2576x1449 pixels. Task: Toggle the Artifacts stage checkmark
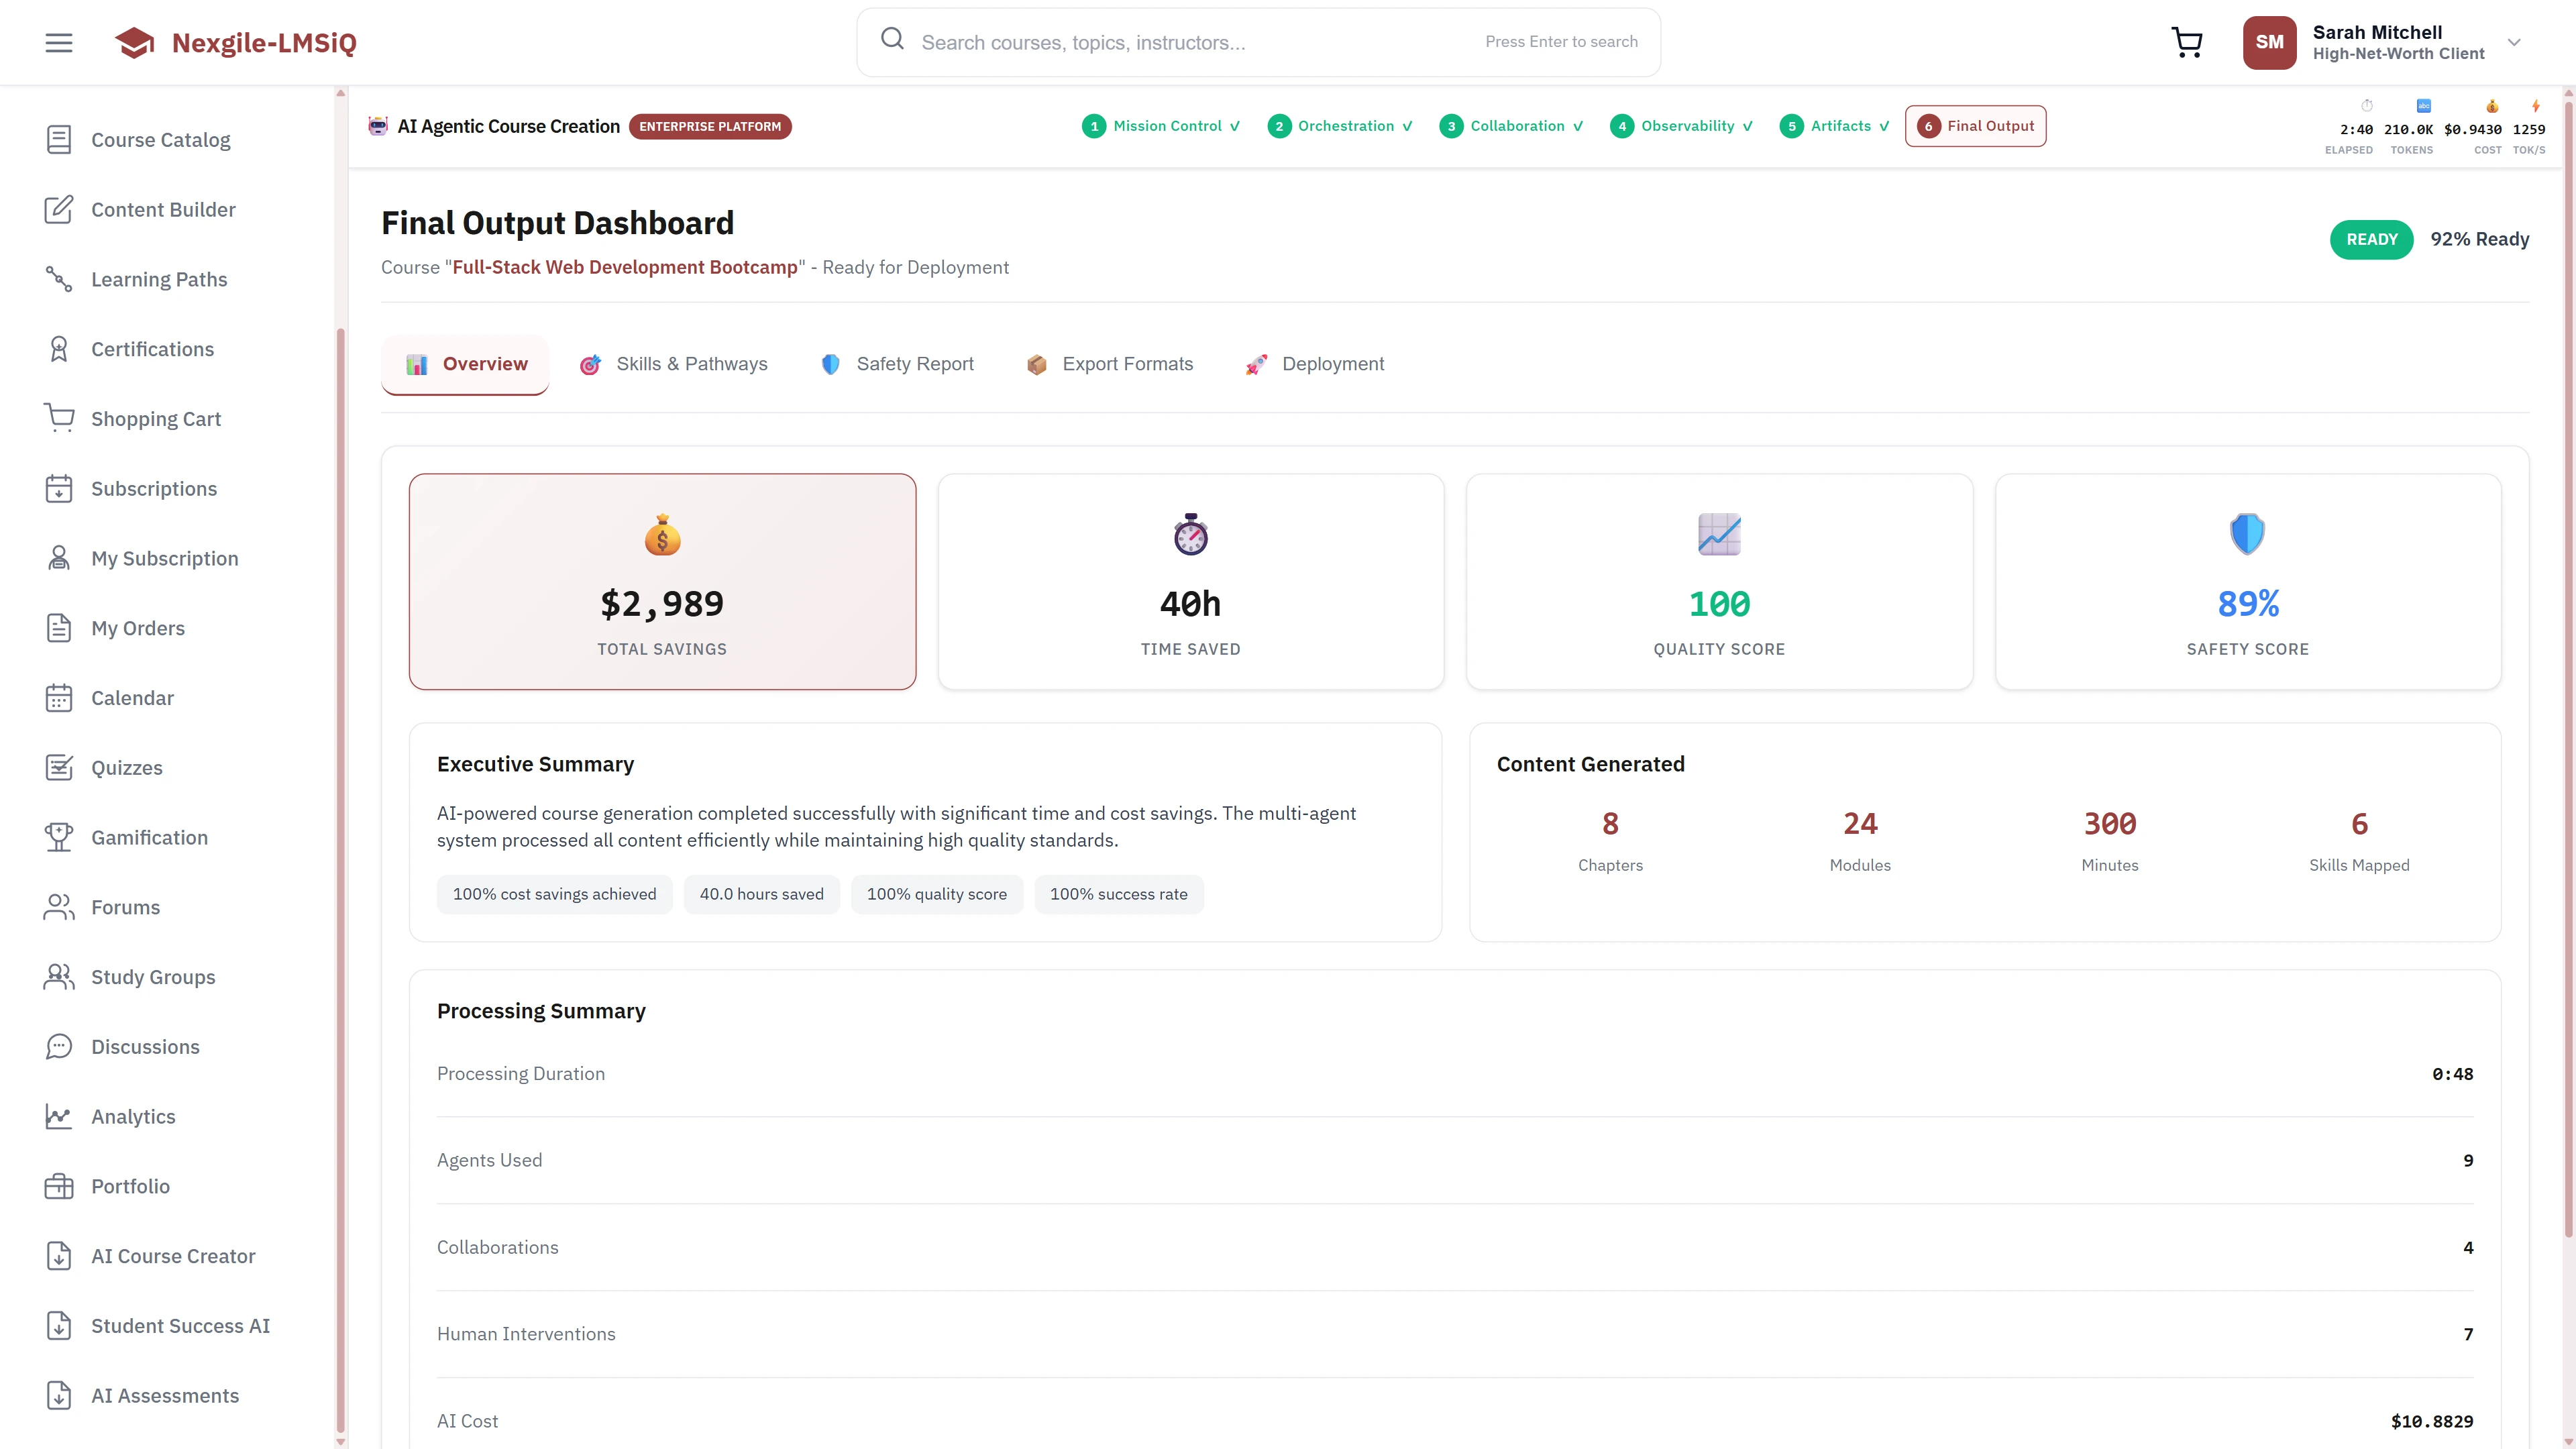[x=1884, y=126]
